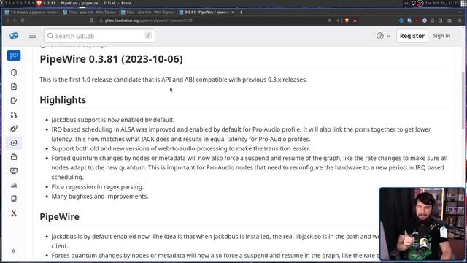Viewport: 467px width, 263px height.
Task: Open the Analytics chart sidebar icon
Action: click(14, 185)
